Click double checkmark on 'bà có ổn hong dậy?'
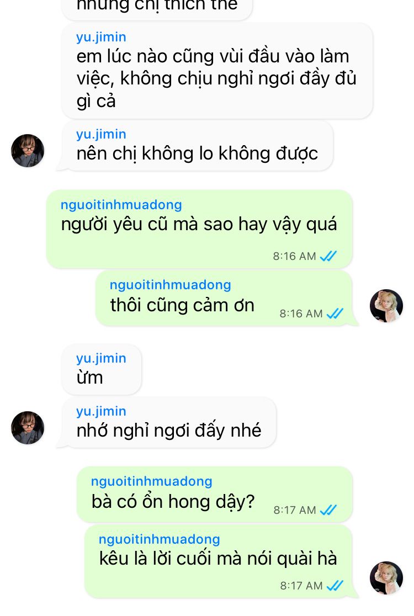 [328, 510]
